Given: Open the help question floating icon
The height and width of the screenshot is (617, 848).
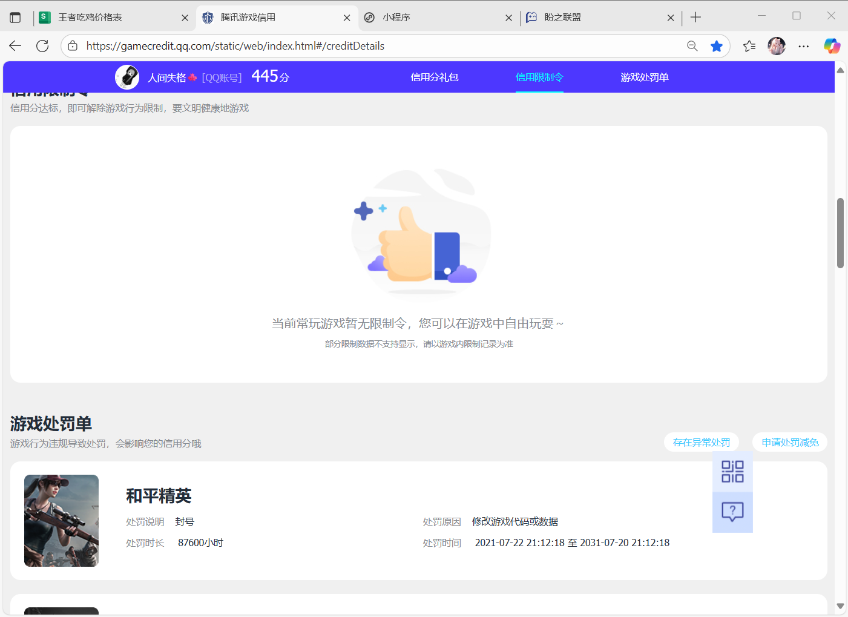Looking at the screenshot, I should [x=732, y=512].
